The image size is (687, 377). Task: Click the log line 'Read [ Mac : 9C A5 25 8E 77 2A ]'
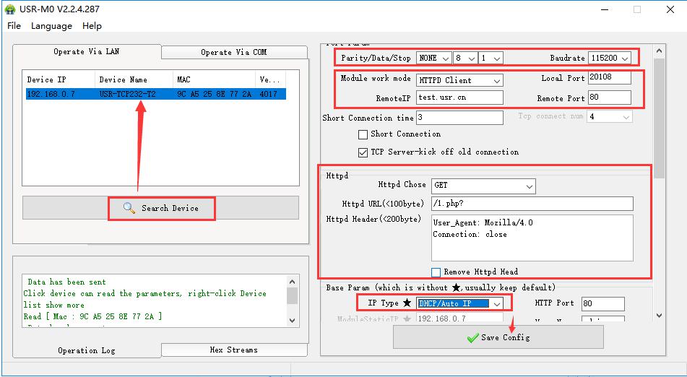(92, 316)
